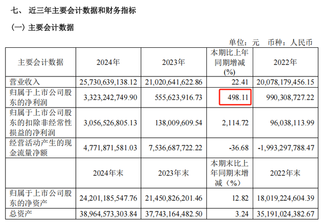
Task: Select the value 37,743,164,482.50
Action: pos(174,214)
